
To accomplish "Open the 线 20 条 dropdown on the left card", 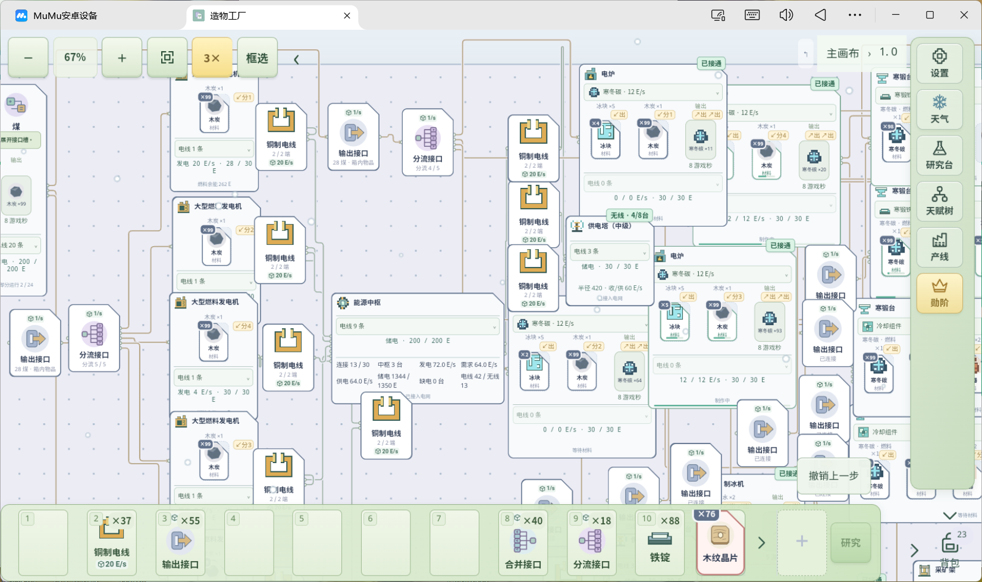I will 20,245.
